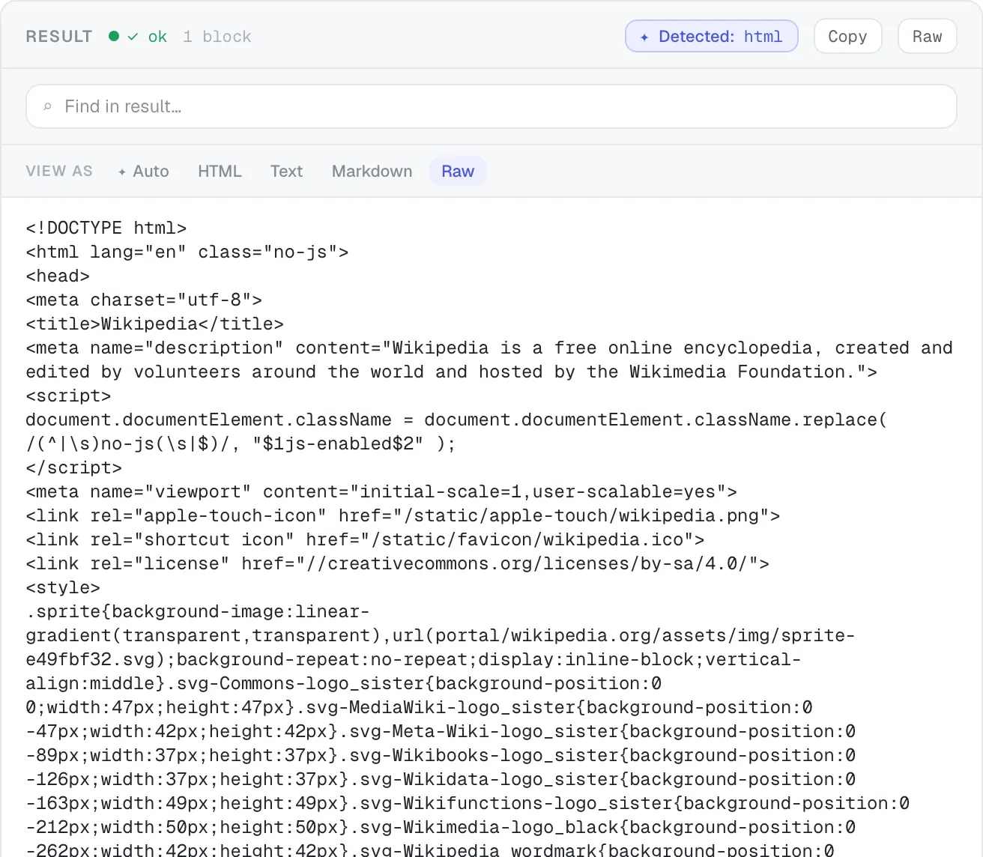This screenshot has width=983, height=857.
Task: Click the sparkle icon in the Detected badge
Action: 644,37
